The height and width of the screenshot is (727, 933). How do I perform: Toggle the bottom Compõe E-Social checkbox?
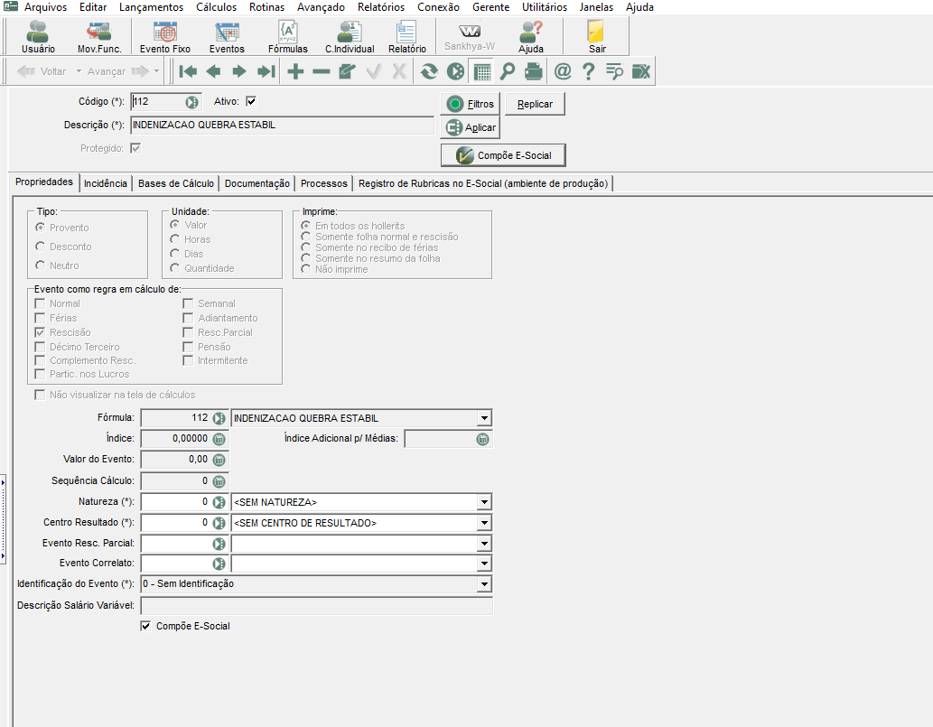pos(145,626)
